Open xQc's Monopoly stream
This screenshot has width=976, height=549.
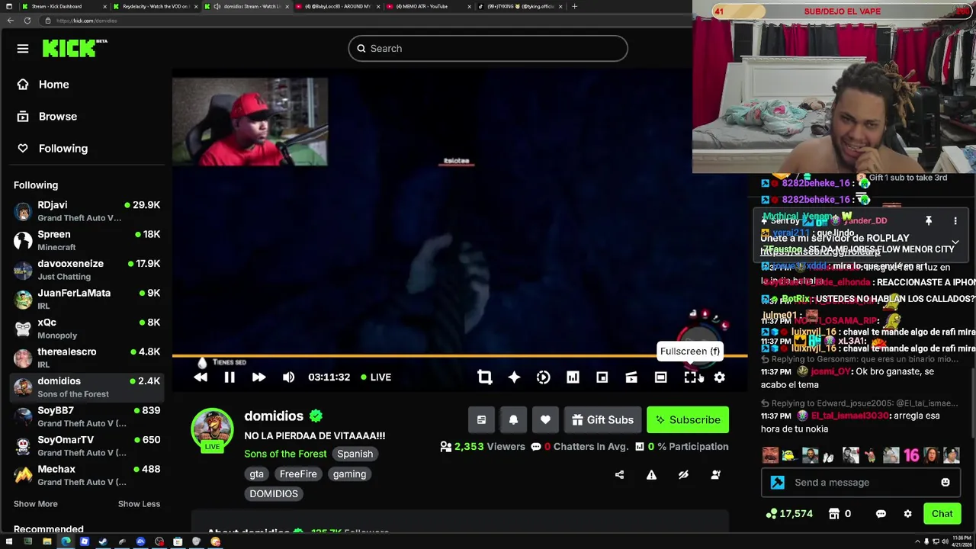[87, 329]
